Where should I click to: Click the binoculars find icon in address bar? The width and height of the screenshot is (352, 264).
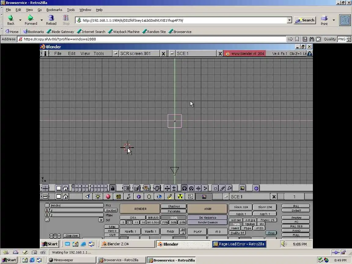(x=312, y=39)
